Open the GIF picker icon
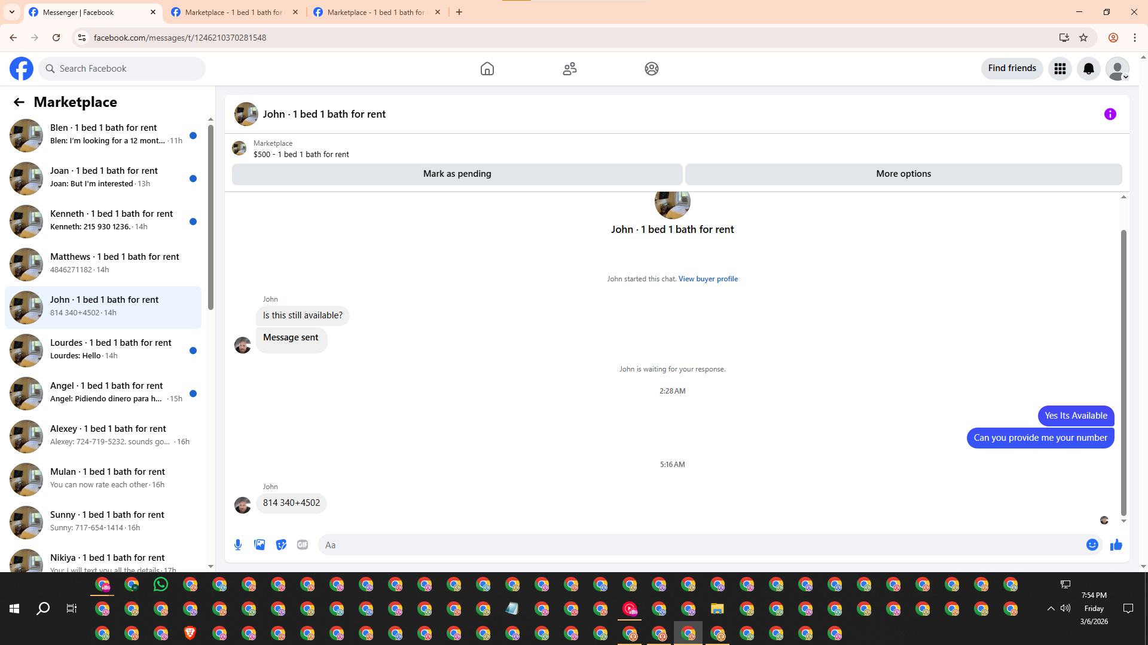 pyautogui.click(x=303, y=545)
